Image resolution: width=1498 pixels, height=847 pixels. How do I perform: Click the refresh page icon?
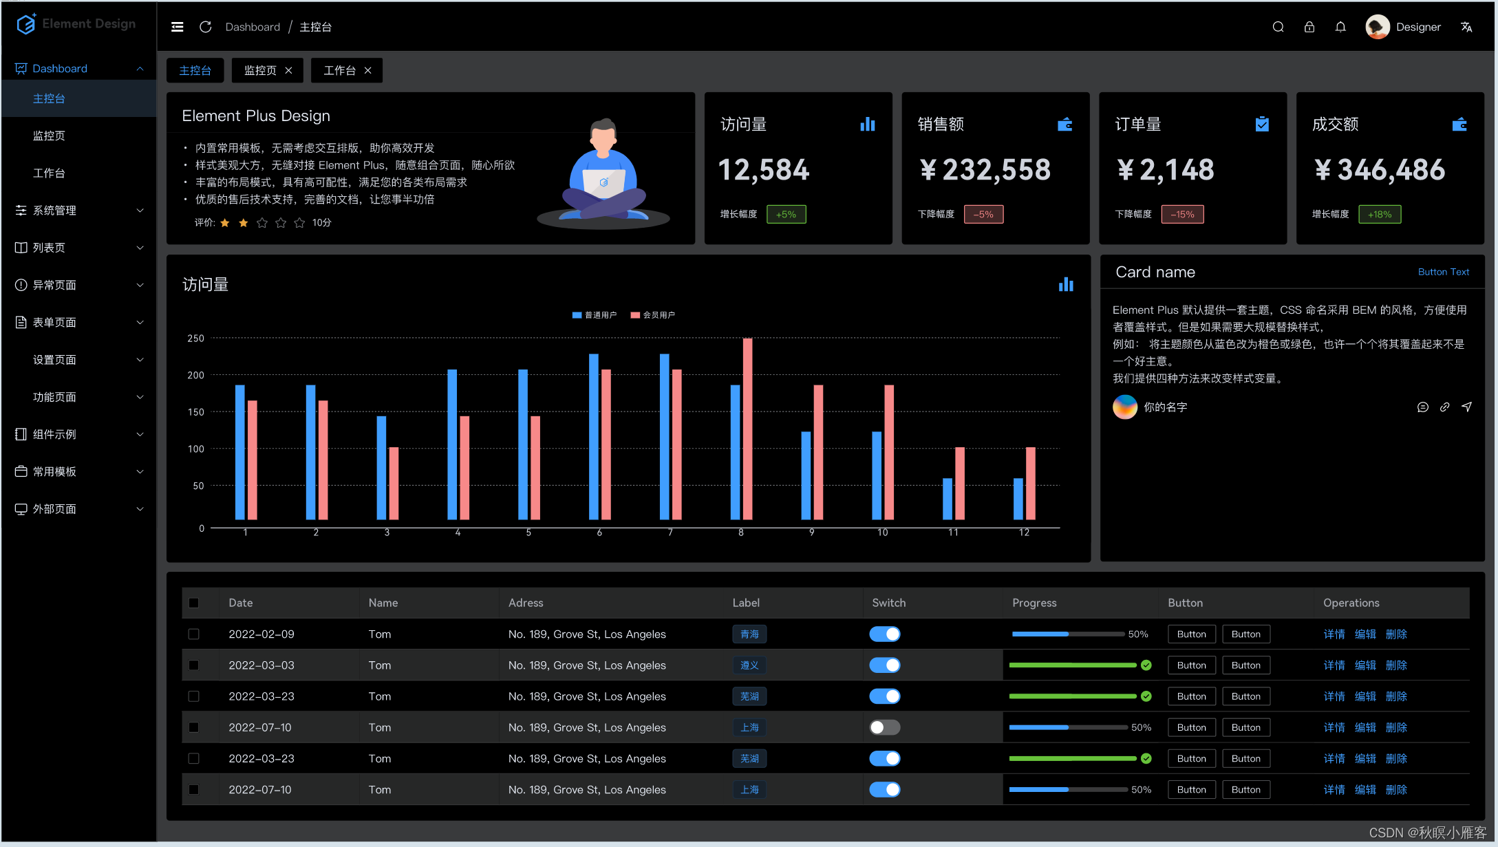point(205,27)
